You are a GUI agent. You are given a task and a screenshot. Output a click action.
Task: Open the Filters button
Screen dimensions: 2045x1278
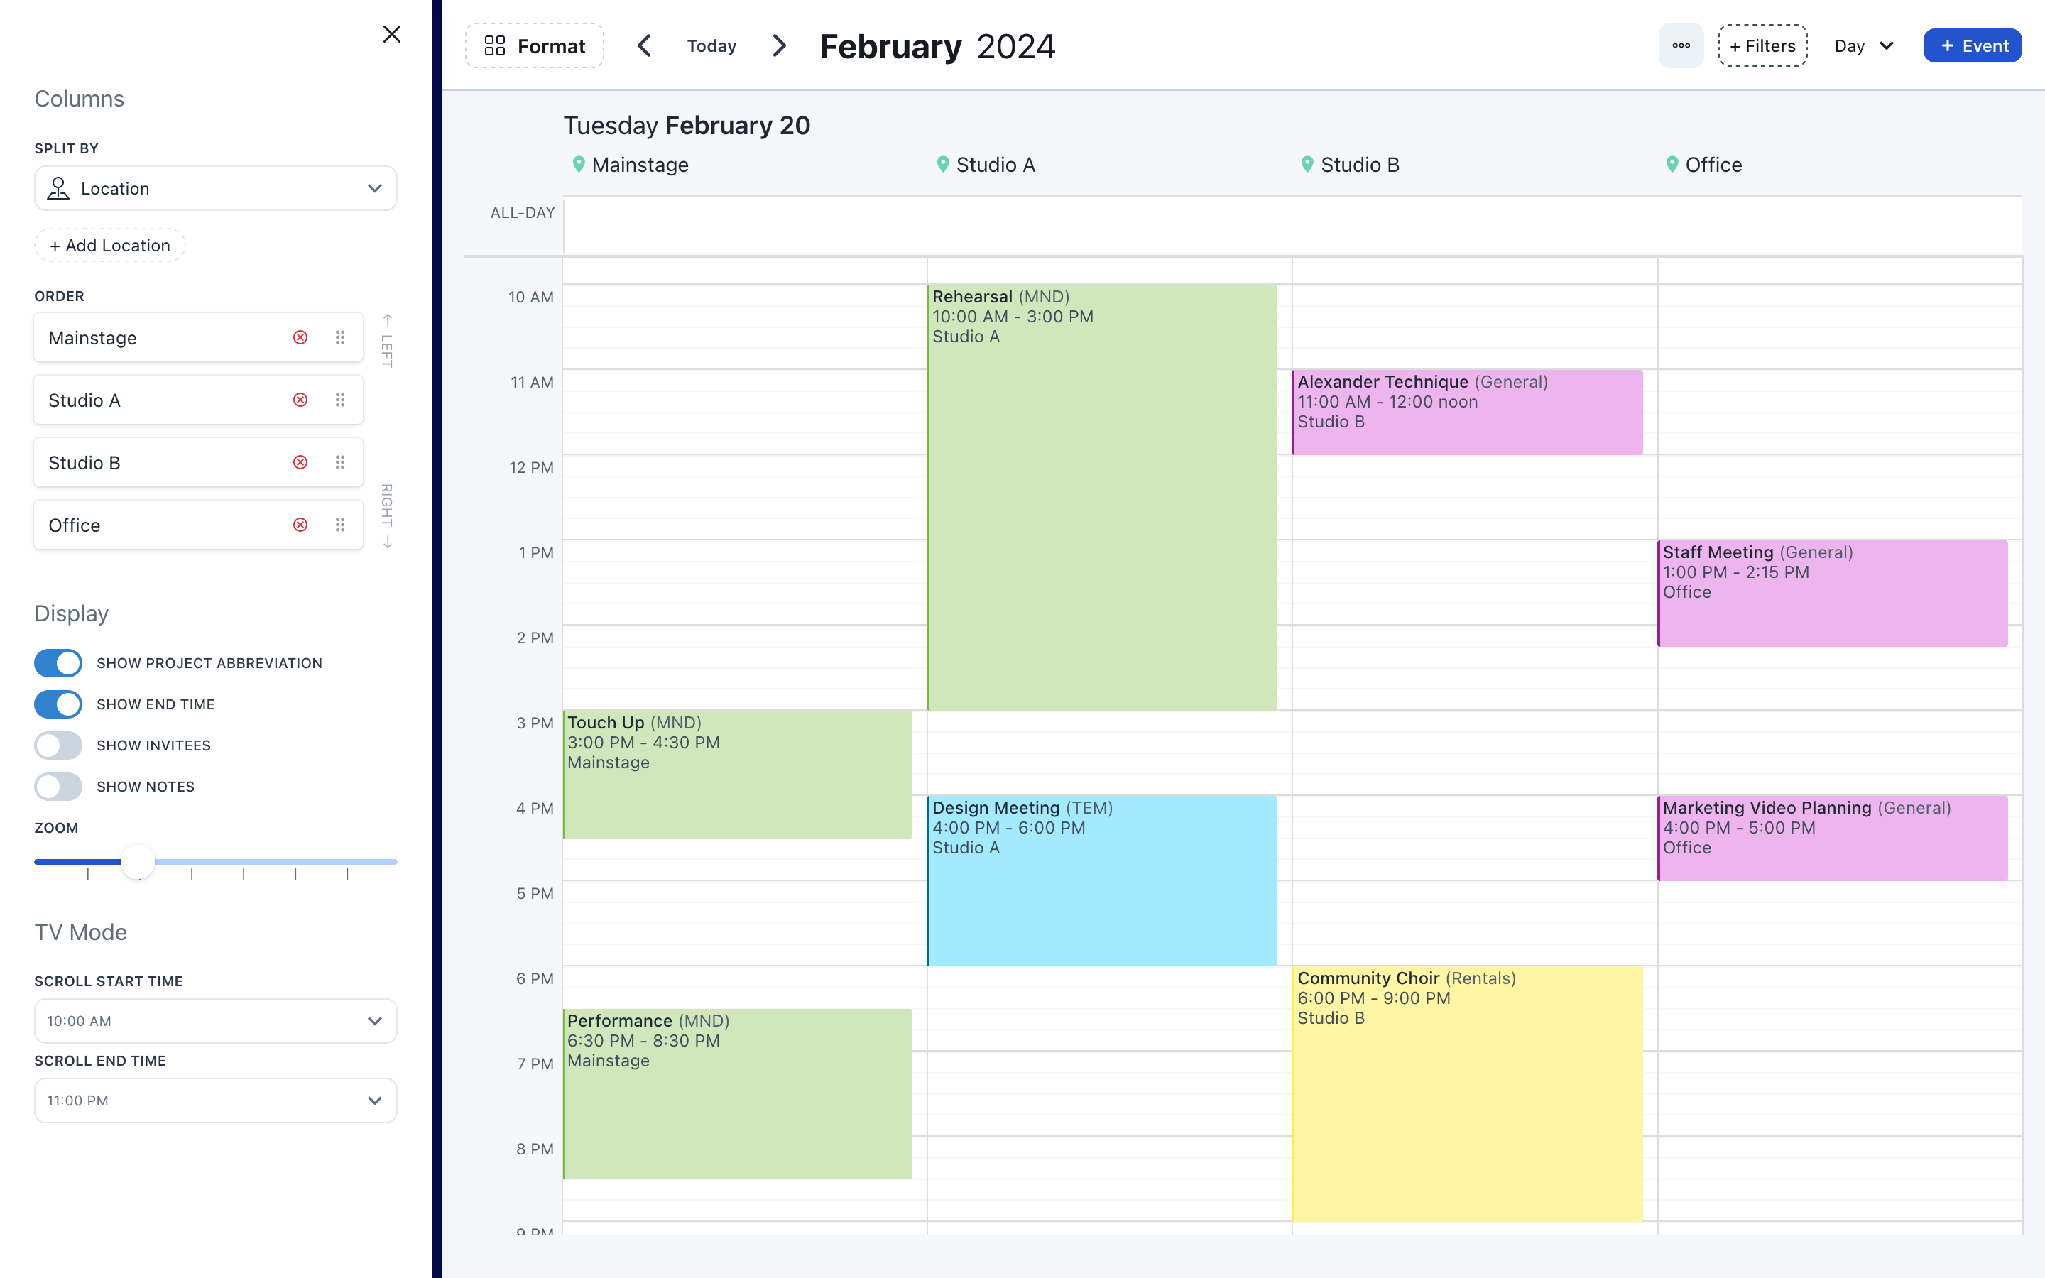(1763, 45)
